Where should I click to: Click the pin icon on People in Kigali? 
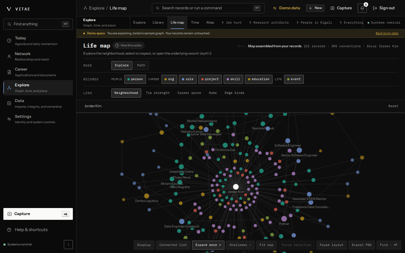298,23
